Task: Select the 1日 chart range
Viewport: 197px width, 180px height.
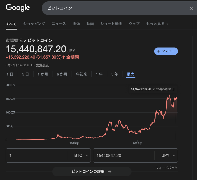Action: tap(10, 74)
